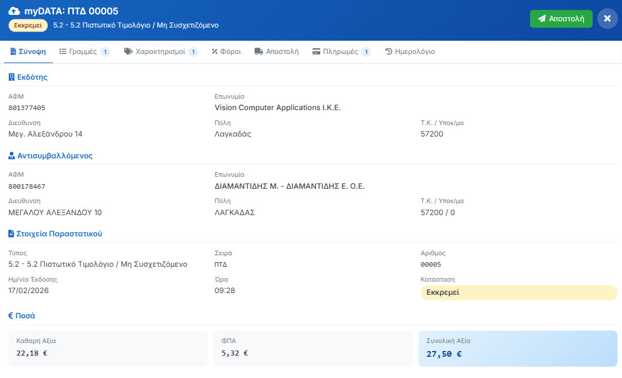Click the Καθαρή Αξία 22,18 € card

[x=107, y=348]
